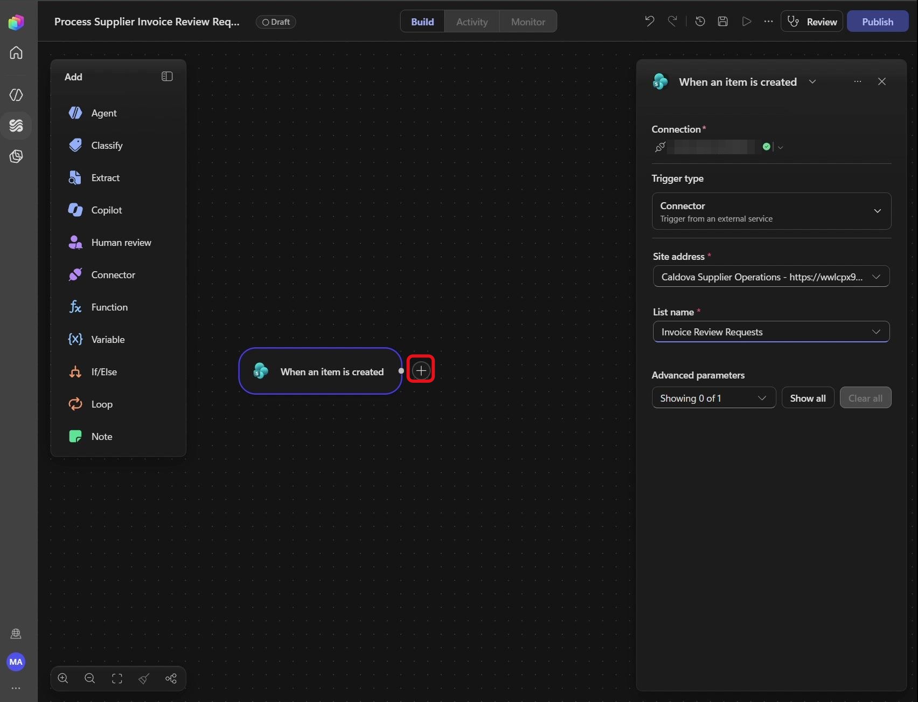Switch to the Build tab
This screenshot has width=918, height=702.
pos(422,22)
